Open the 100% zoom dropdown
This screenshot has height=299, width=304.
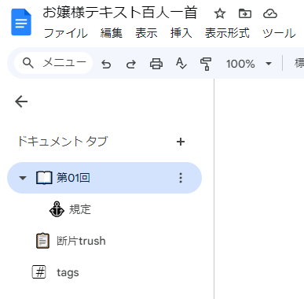pyautogui.click(x=249, y=64)
